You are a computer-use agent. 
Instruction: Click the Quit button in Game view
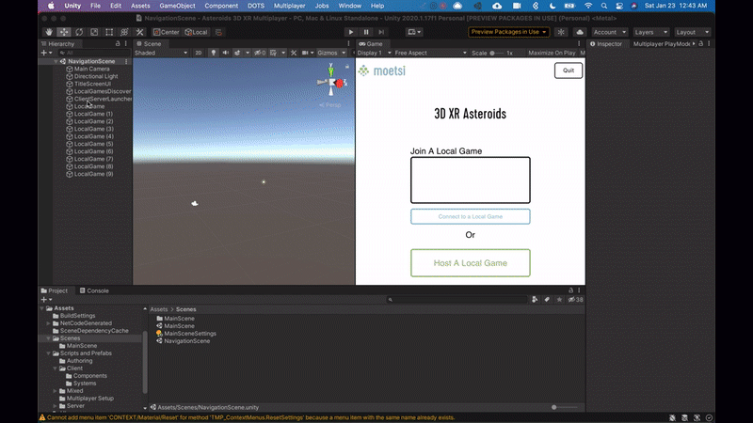(x=568, y=70)
